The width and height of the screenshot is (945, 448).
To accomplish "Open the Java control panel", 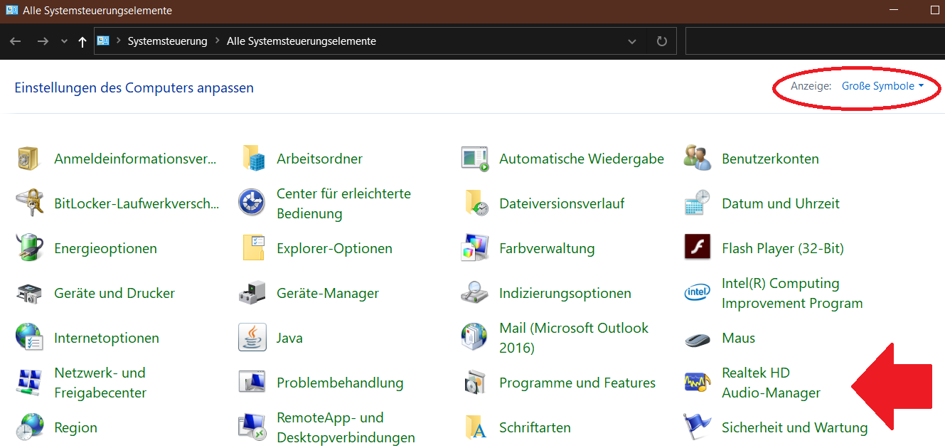I will (289, 337).
